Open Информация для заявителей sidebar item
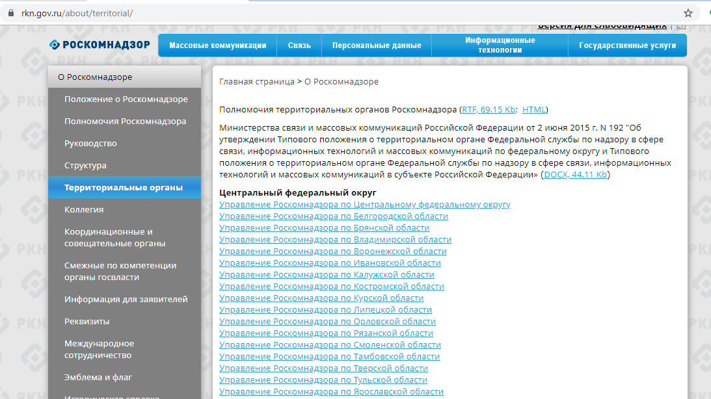 pyautogui.click(x=125, y=300)
